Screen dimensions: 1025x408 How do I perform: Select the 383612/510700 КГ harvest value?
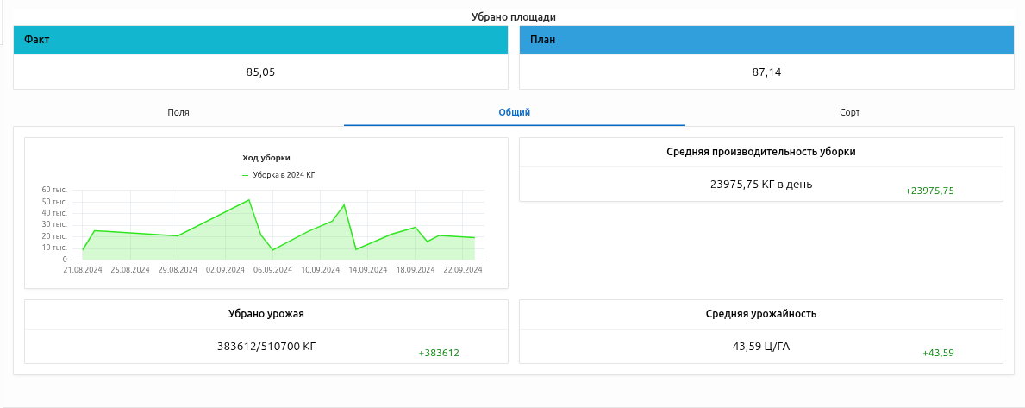click(266, 346)
